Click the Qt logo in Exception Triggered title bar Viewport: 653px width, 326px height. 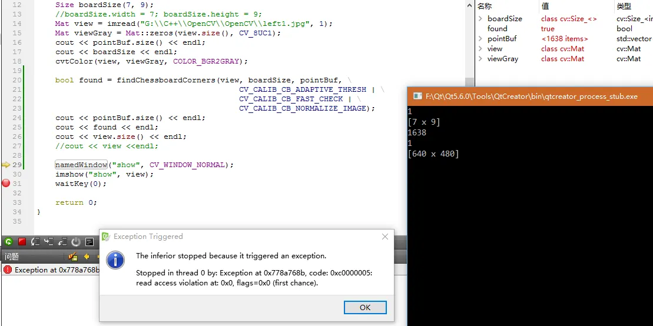coord(106,237)
